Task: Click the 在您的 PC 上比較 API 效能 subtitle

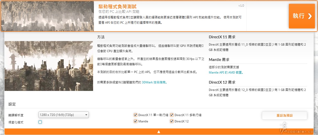Action: point(119,12)
